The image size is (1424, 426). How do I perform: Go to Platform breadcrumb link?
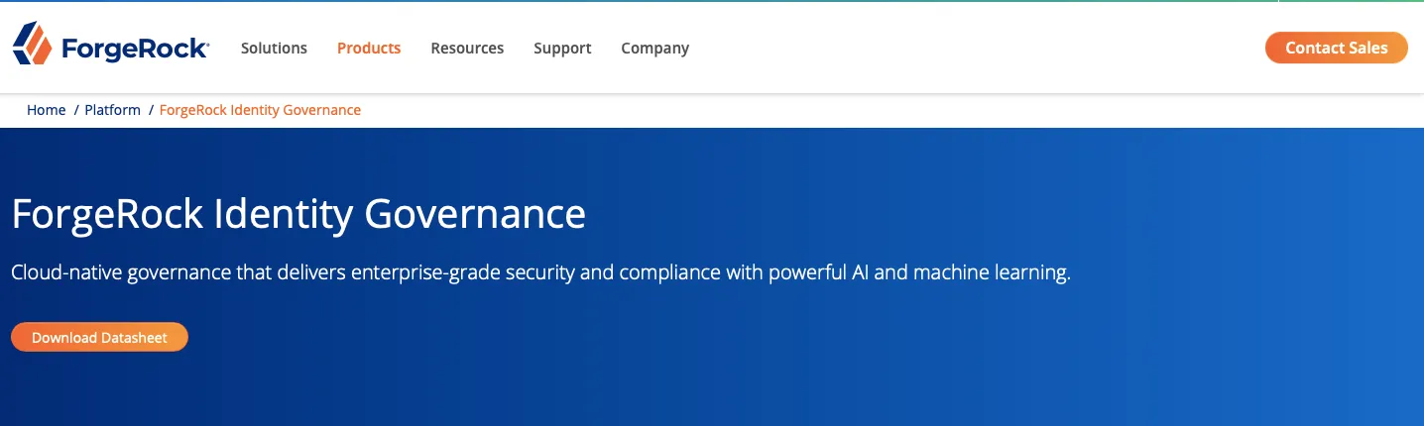pyautogui.click(x=112, y=110)
